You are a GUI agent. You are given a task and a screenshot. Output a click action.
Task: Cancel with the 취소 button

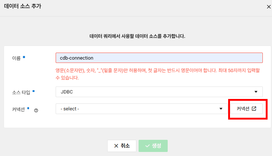pyautogui.click(x=122, y=146)
